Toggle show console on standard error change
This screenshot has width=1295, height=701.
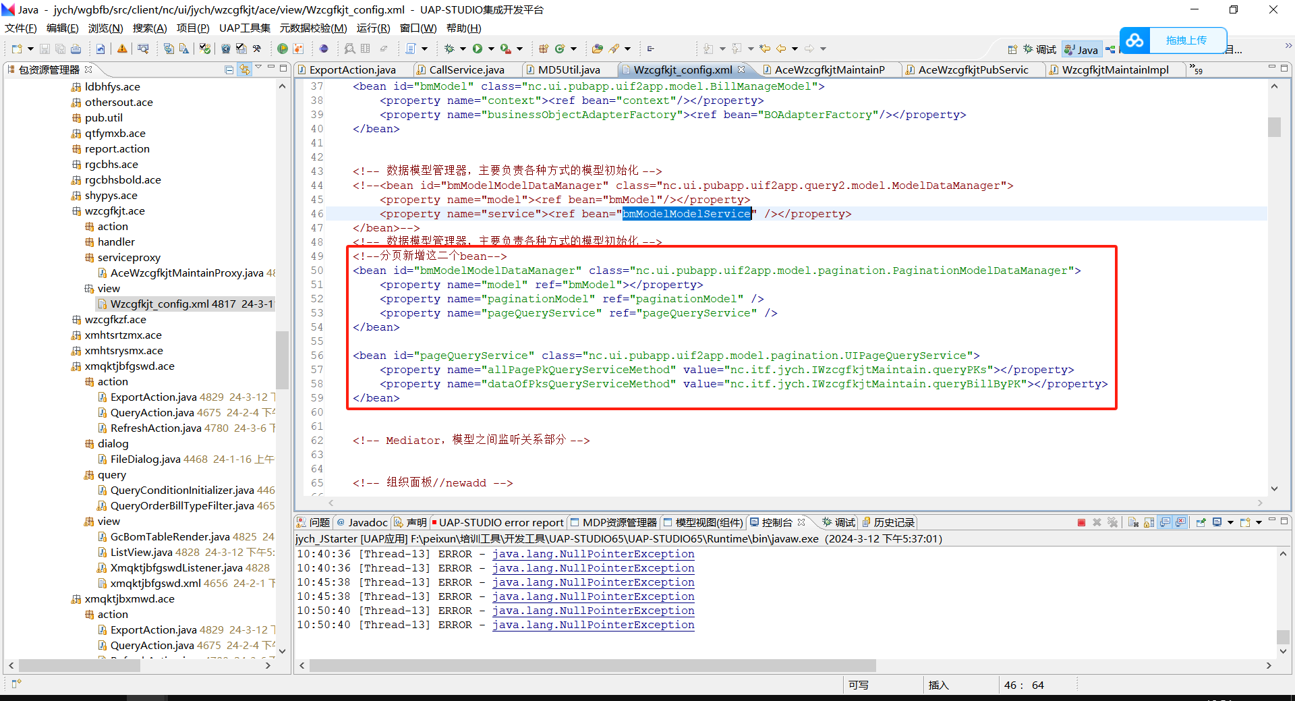(x=1180, y=522)
